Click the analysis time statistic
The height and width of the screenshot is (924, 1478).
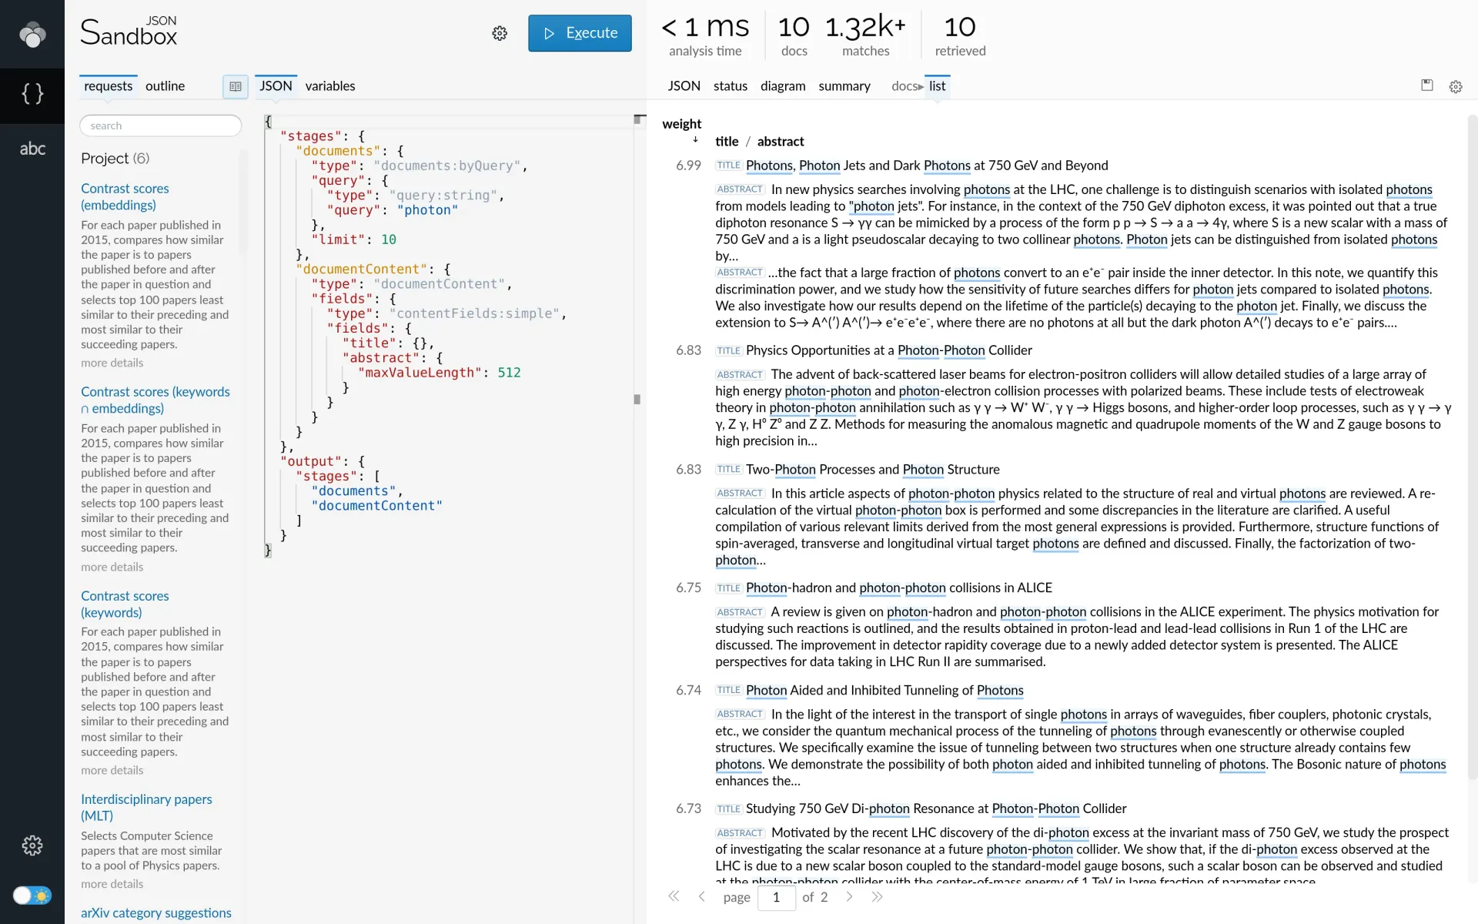tap(705, 35)
